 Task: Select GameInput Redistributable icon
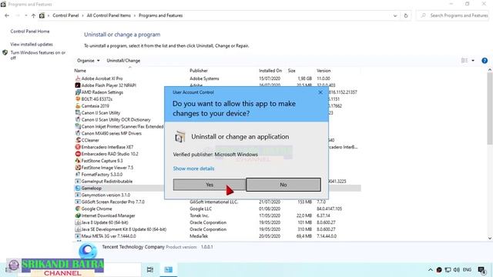pos(78,182)
